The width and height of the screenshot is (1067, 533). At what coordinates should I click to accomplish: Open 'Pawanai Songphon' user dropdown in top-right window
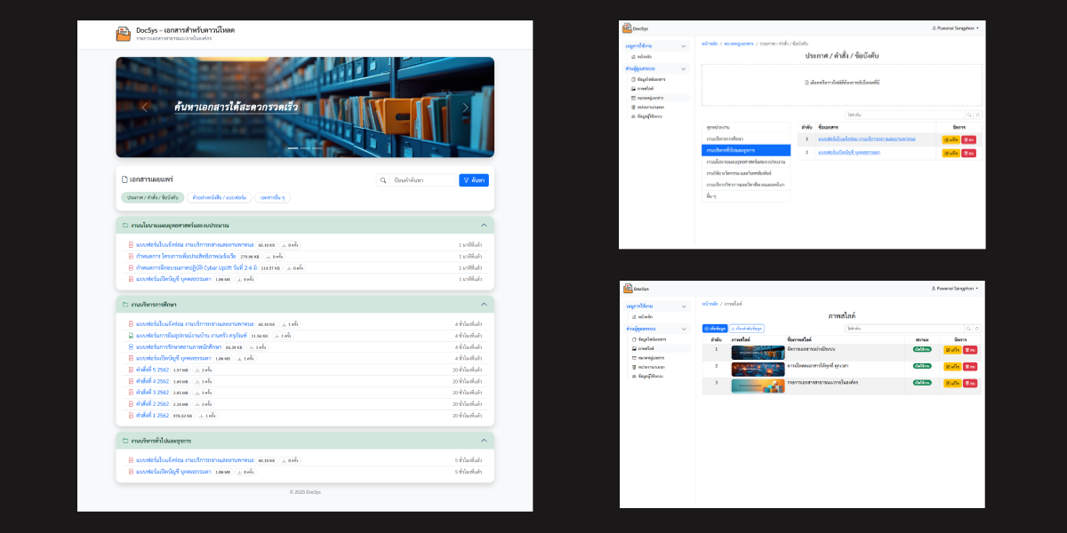click(955, 28)
